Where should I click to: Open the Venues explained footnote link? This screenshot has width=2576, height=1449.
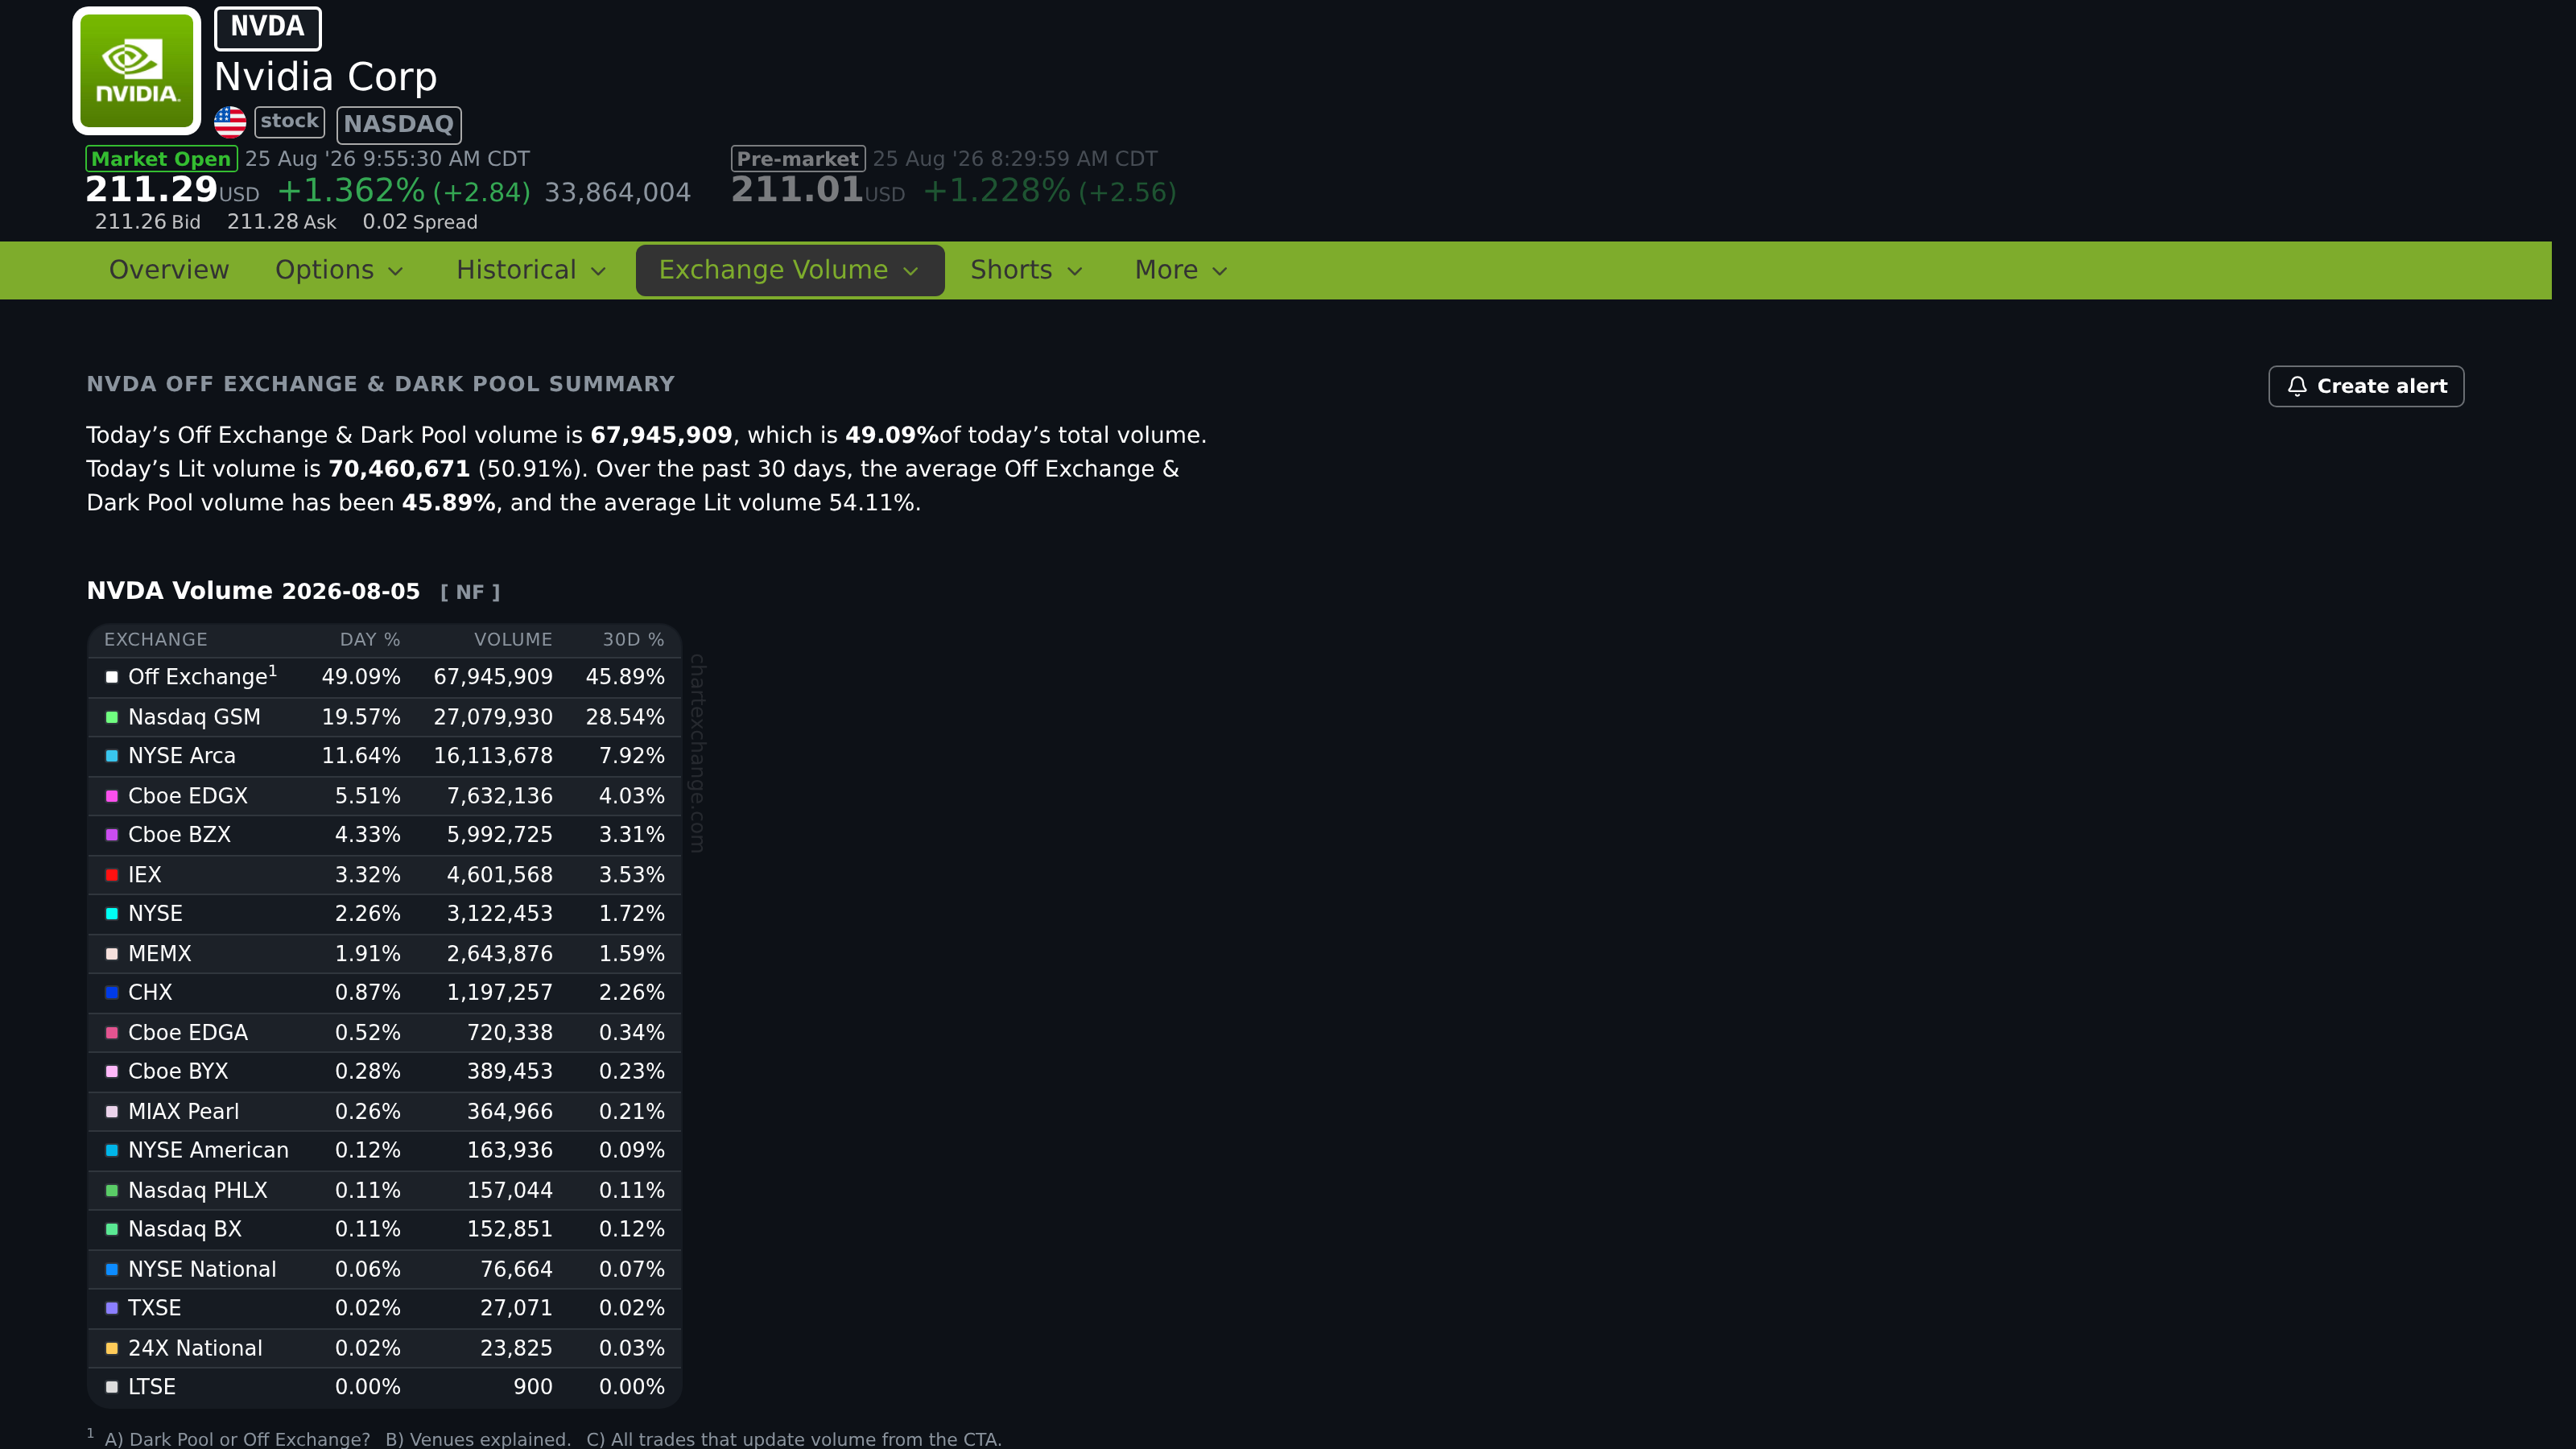pos(478,1439)
